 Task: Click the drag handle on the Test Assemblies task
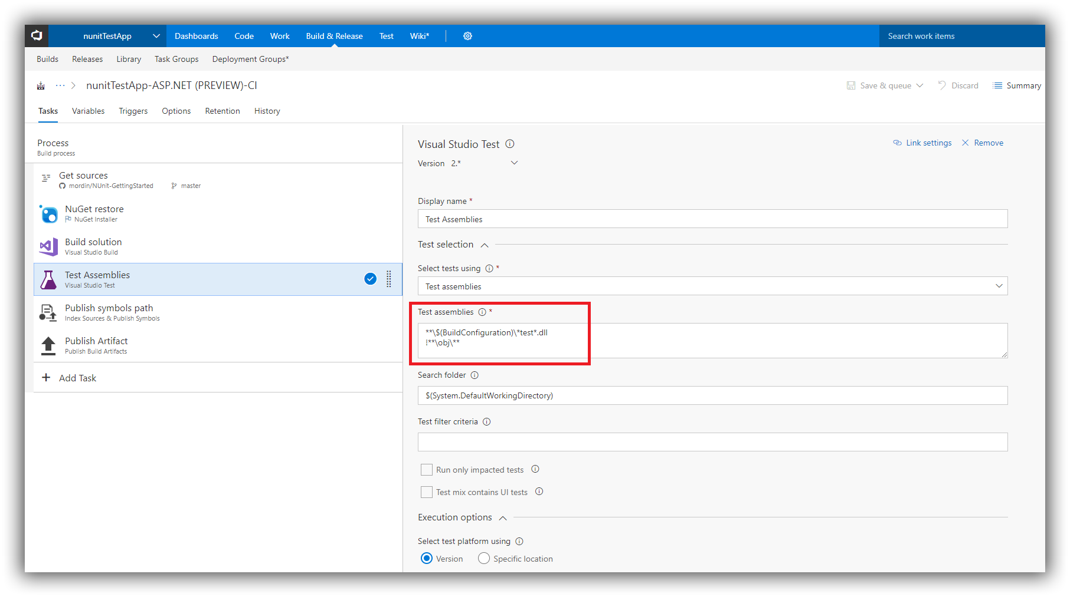pyautogui.click(x=389, y=279)
